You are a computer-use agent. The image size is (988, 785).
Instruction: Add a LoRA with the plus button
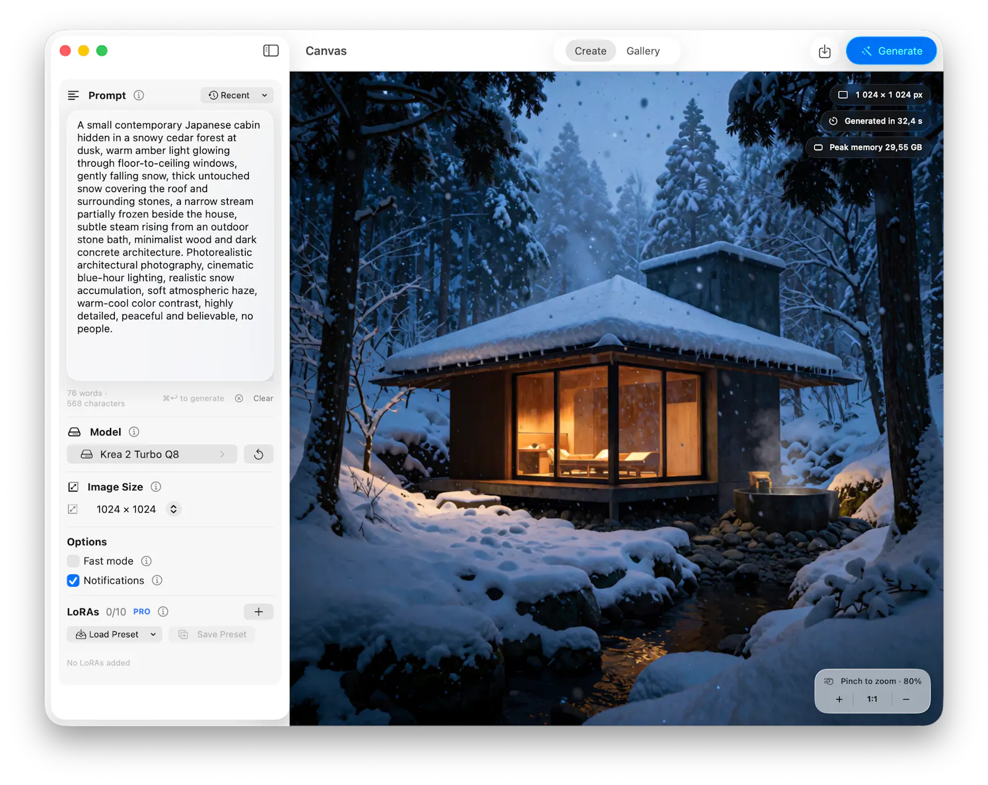pyautogui.click(x=259, y=611)
